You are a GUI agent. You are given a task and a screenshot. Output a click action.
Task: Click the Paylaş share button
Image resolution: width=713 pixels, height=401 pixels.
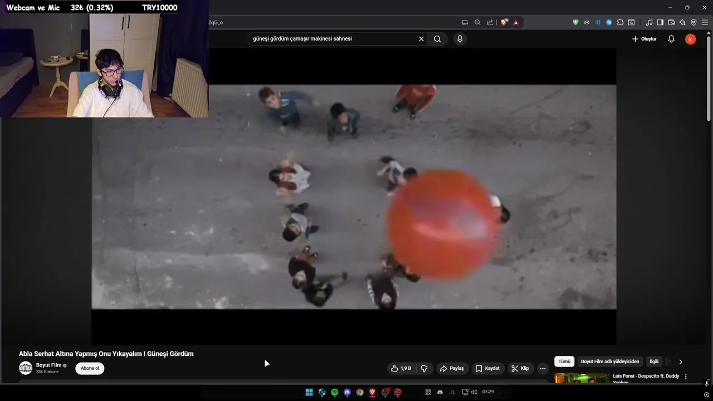coord(452,368)
